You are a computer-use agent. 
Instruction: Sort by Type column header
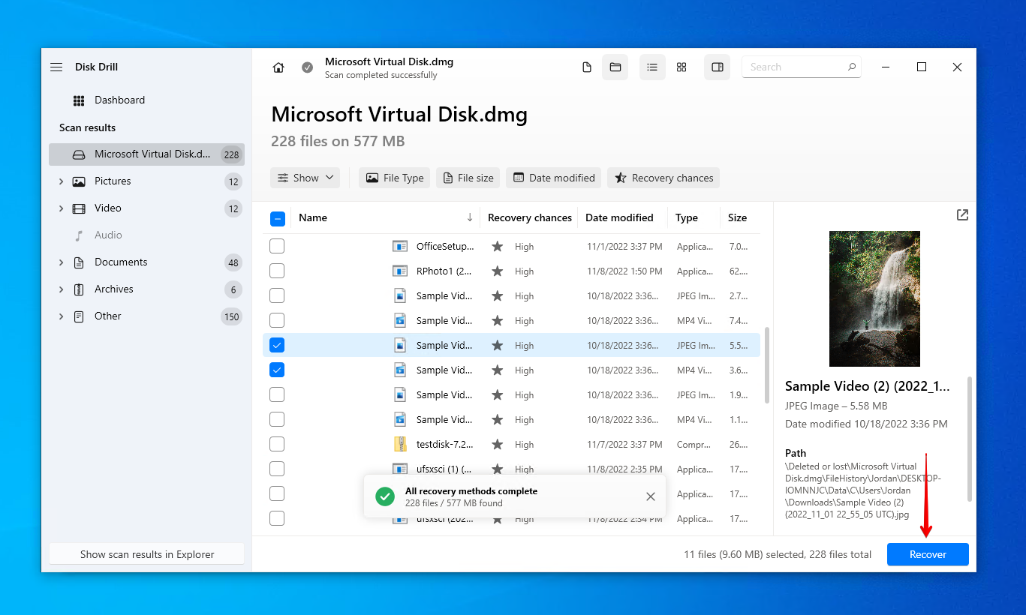tap(686, 217)
